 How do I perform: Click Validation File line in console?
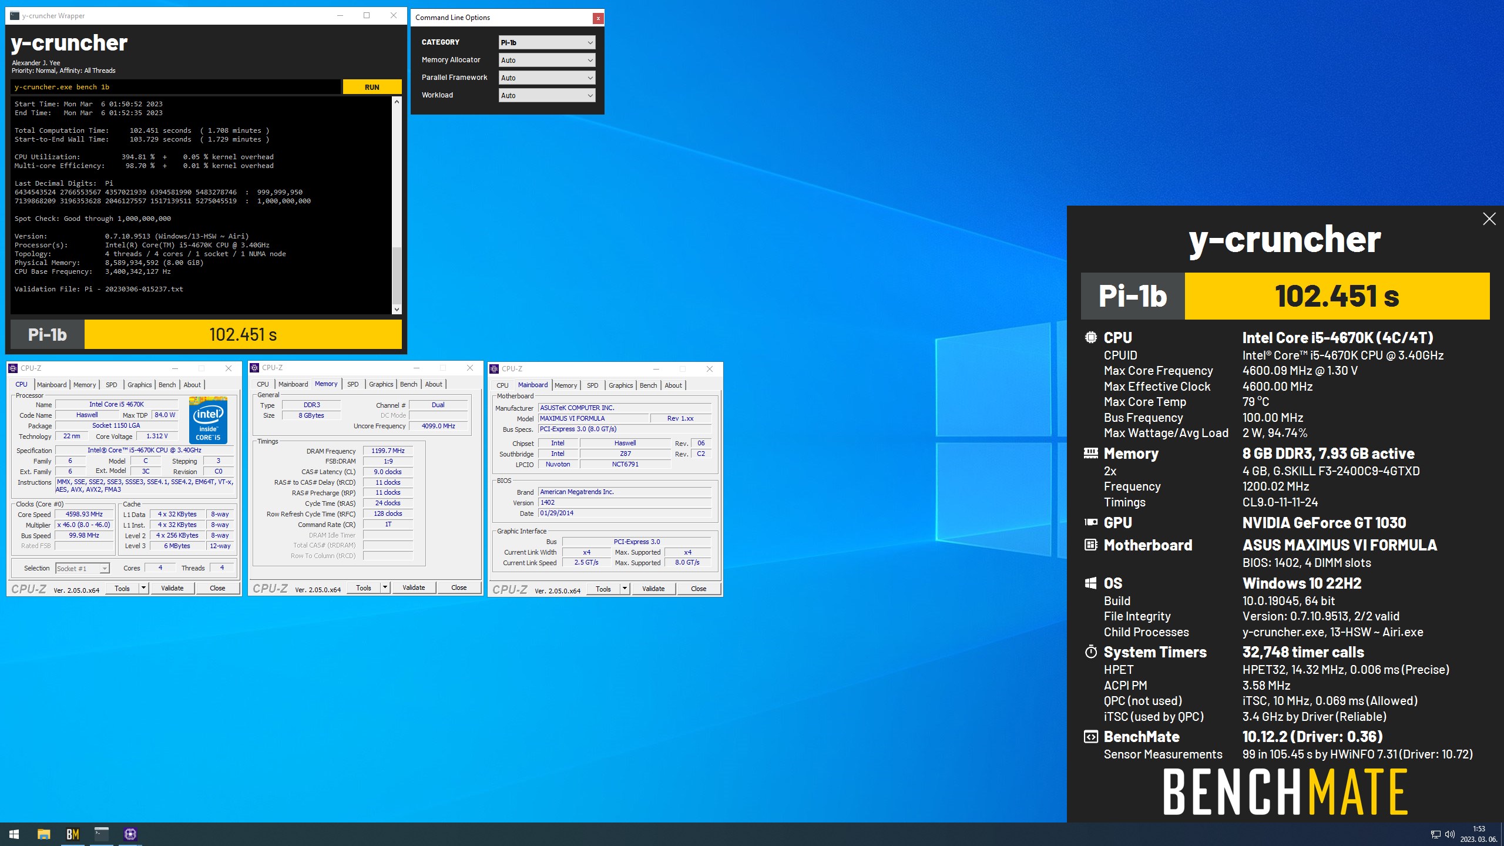(99, 289)
